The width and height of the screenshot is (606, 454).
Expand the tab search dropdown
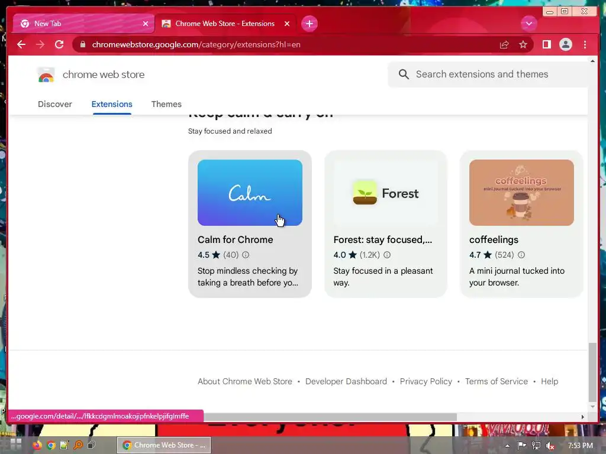(x=528, y=24)
